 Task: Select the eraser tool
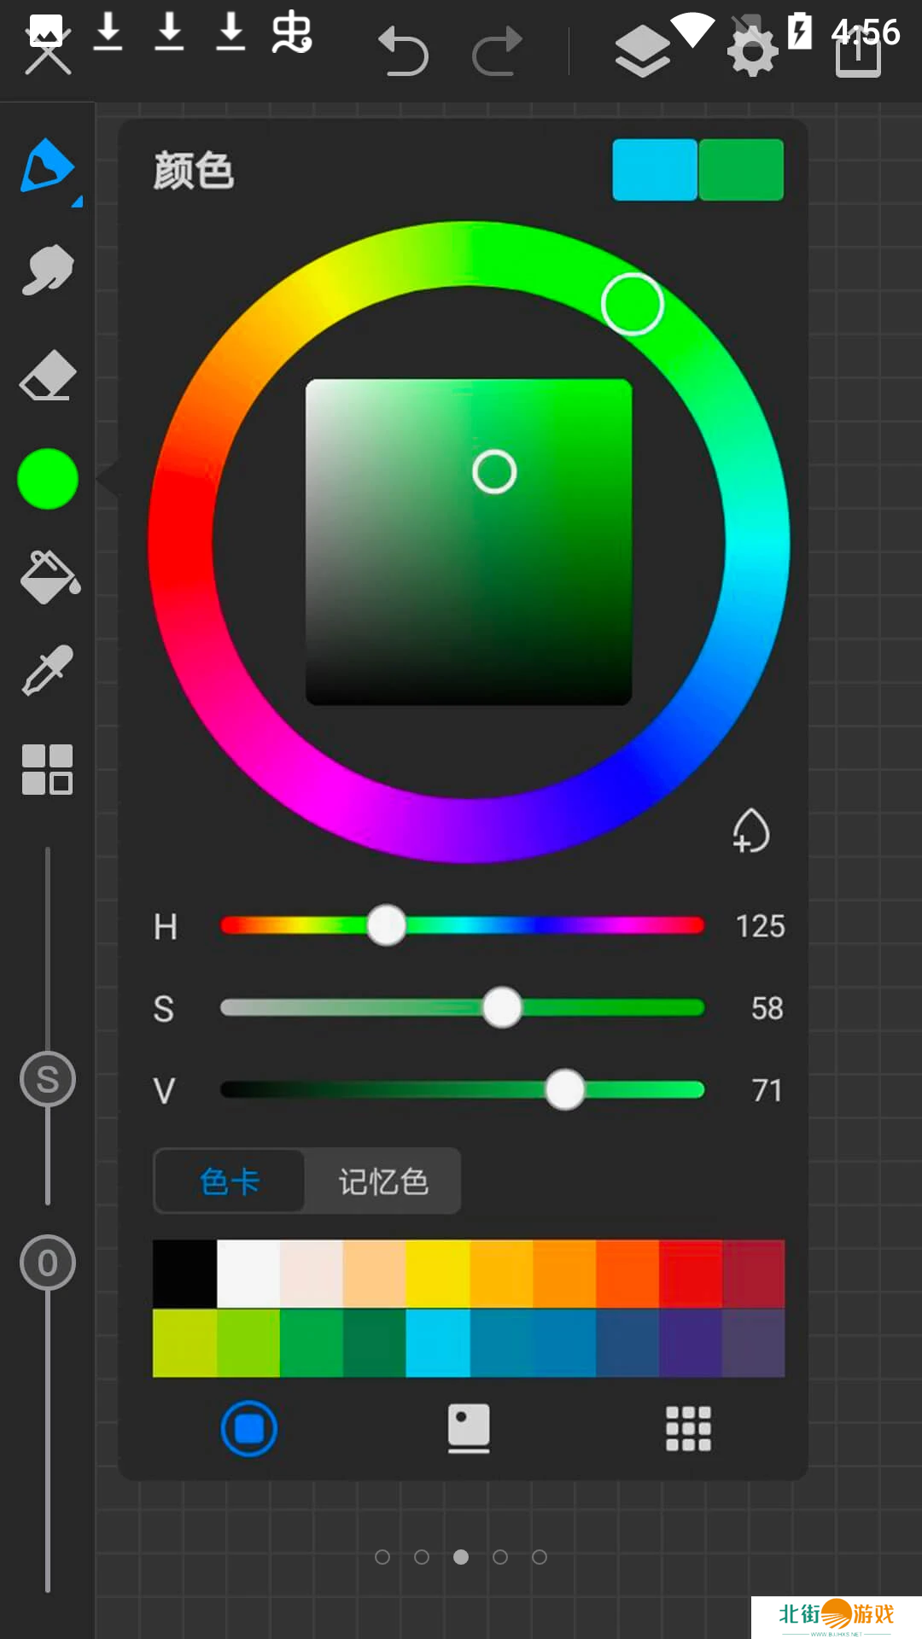click(x=48, y=376)
